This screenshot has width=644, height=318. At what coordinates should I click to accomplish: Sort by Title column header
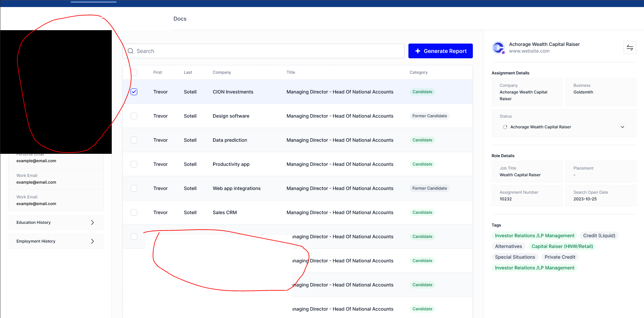[291, 72]
